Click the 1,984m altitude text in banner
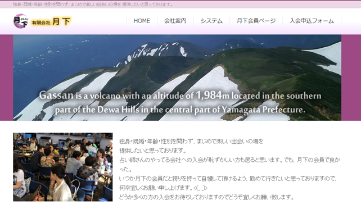361x209 pixels. pos(213,95)
